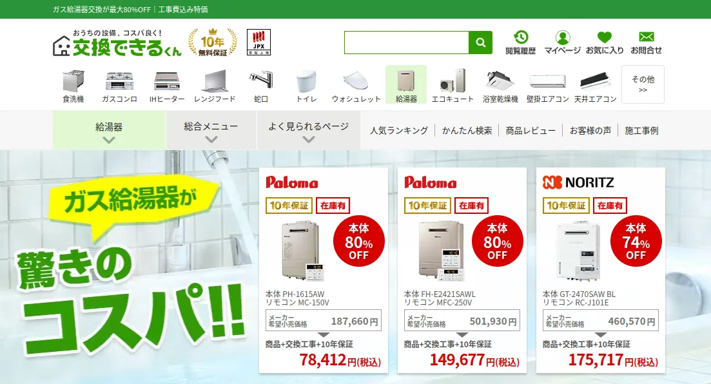Select the gas stove (ガスコンロ) category icon
Screen dimensions: 711x384
(x=119, y=85)
